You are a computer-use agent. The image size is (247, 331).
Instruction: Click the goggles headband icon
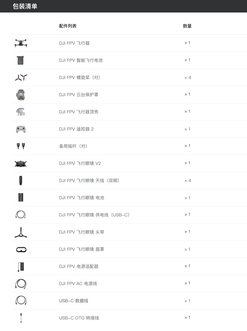[x=21, y=232]
